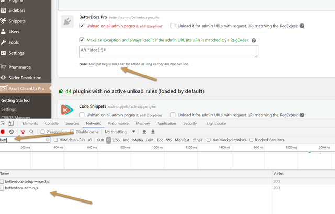Screen dimensions: 335x214
Task: Switch to the Console tab
Action: pyautogui.click(x=51, y=123)
